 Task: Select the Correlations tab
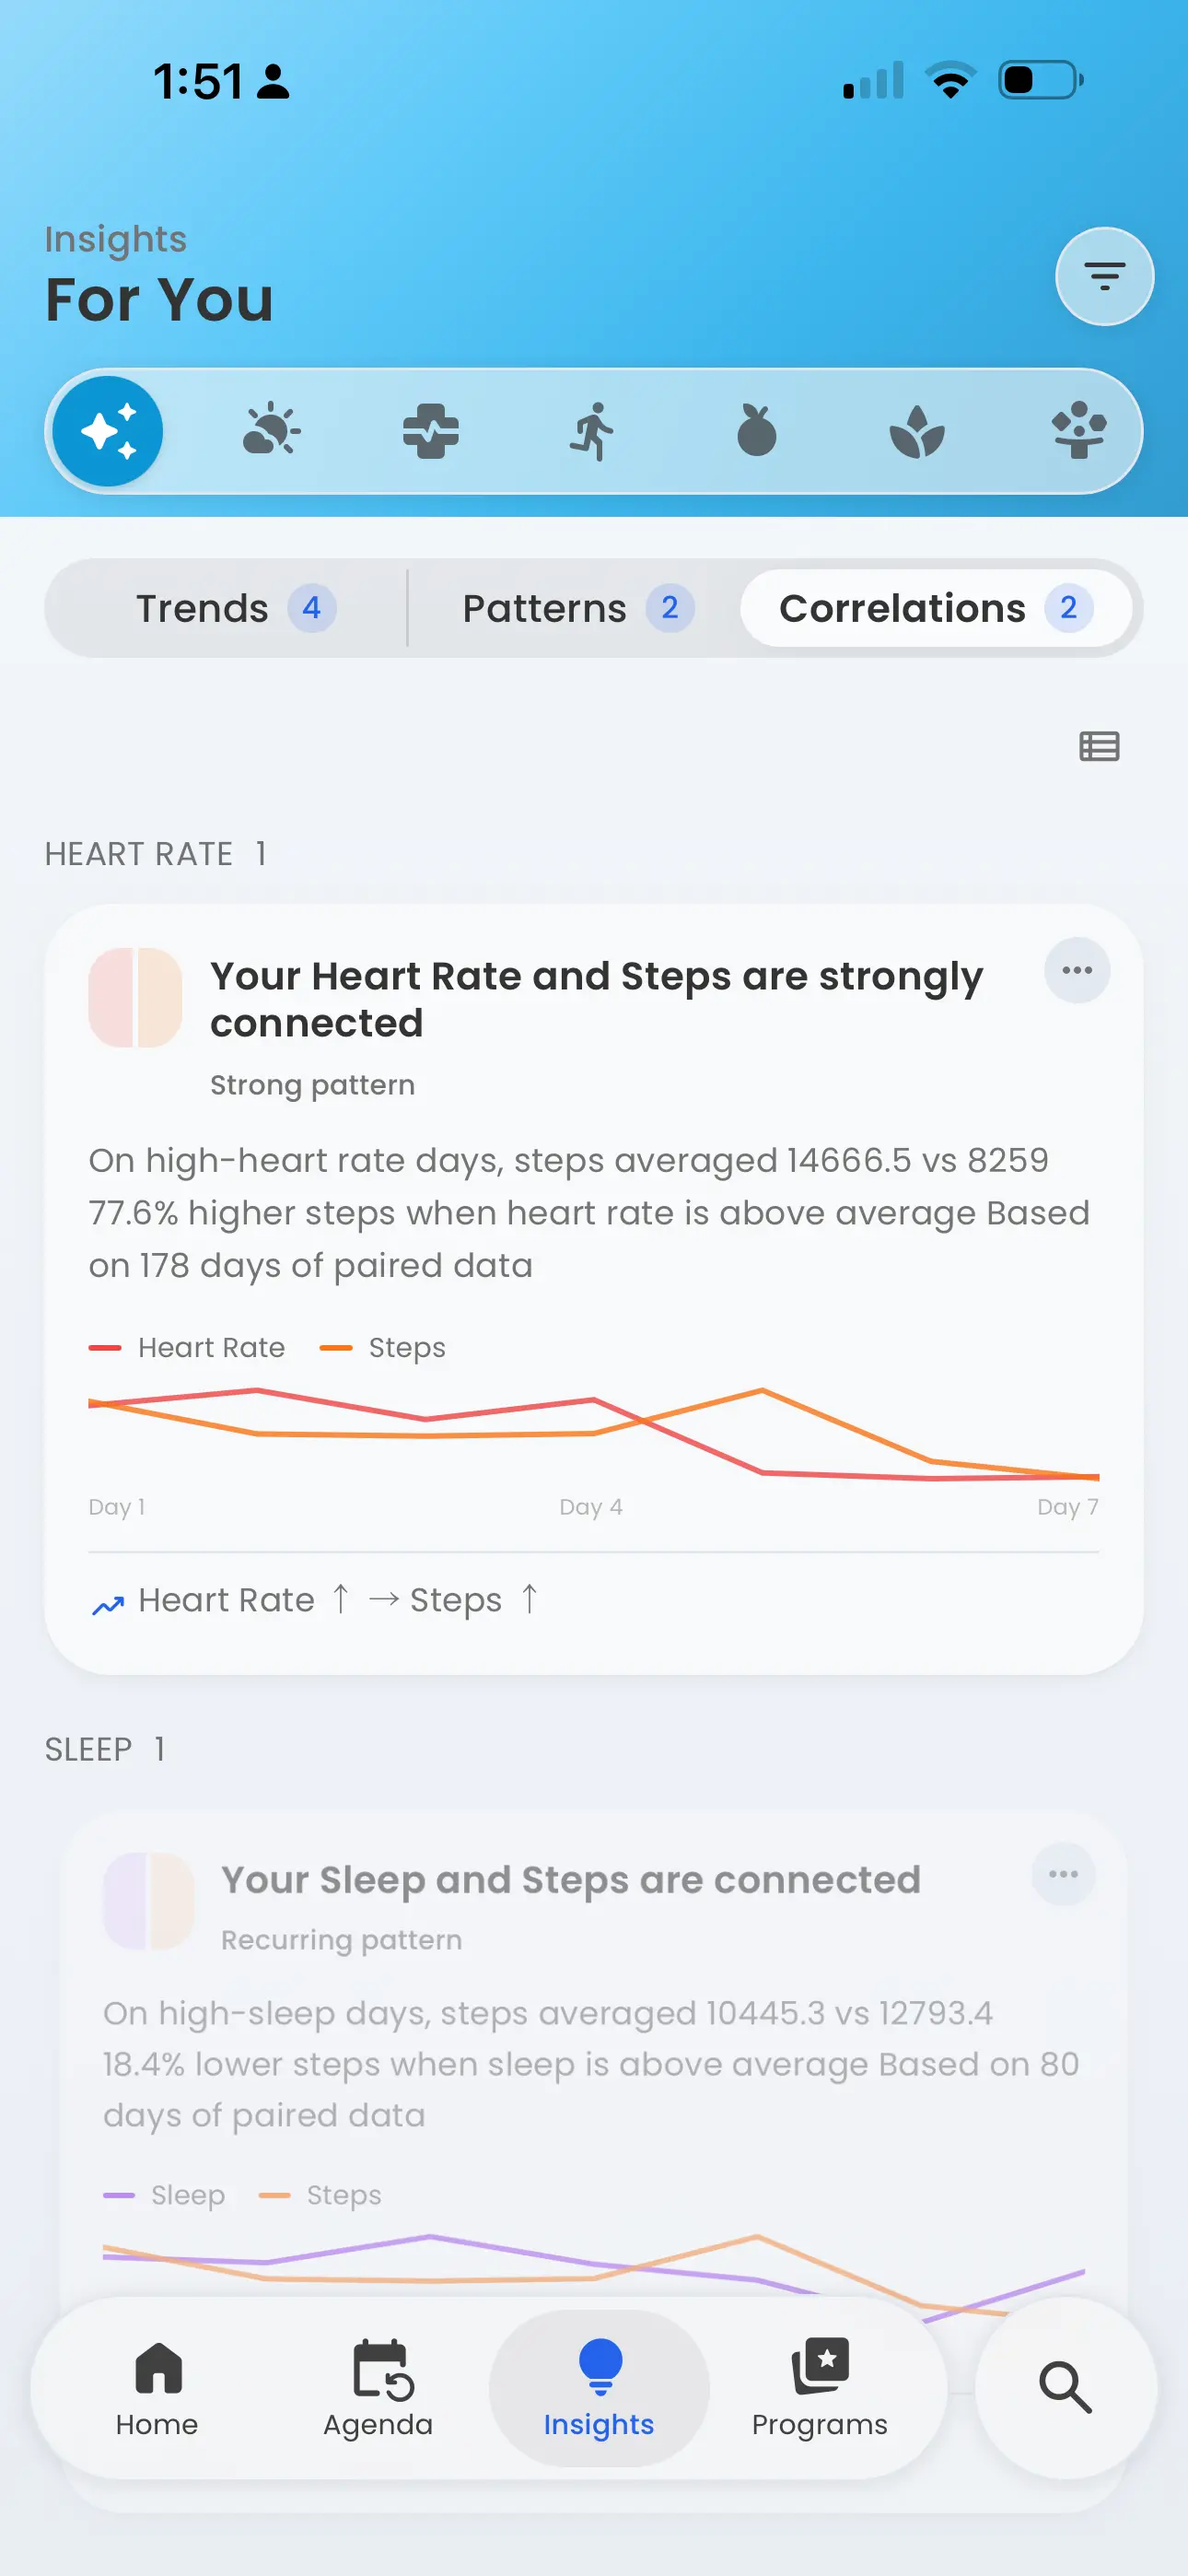pyautogui.click(x=936, y=608)
